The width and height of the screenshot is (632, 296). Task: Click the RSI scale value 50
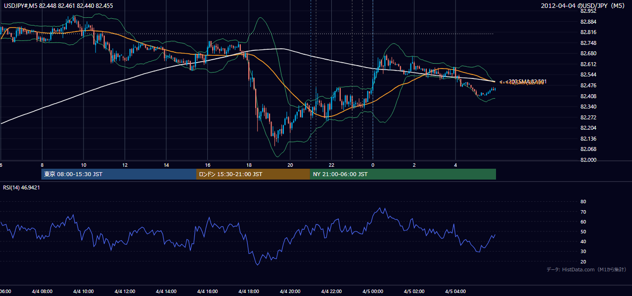583,231
